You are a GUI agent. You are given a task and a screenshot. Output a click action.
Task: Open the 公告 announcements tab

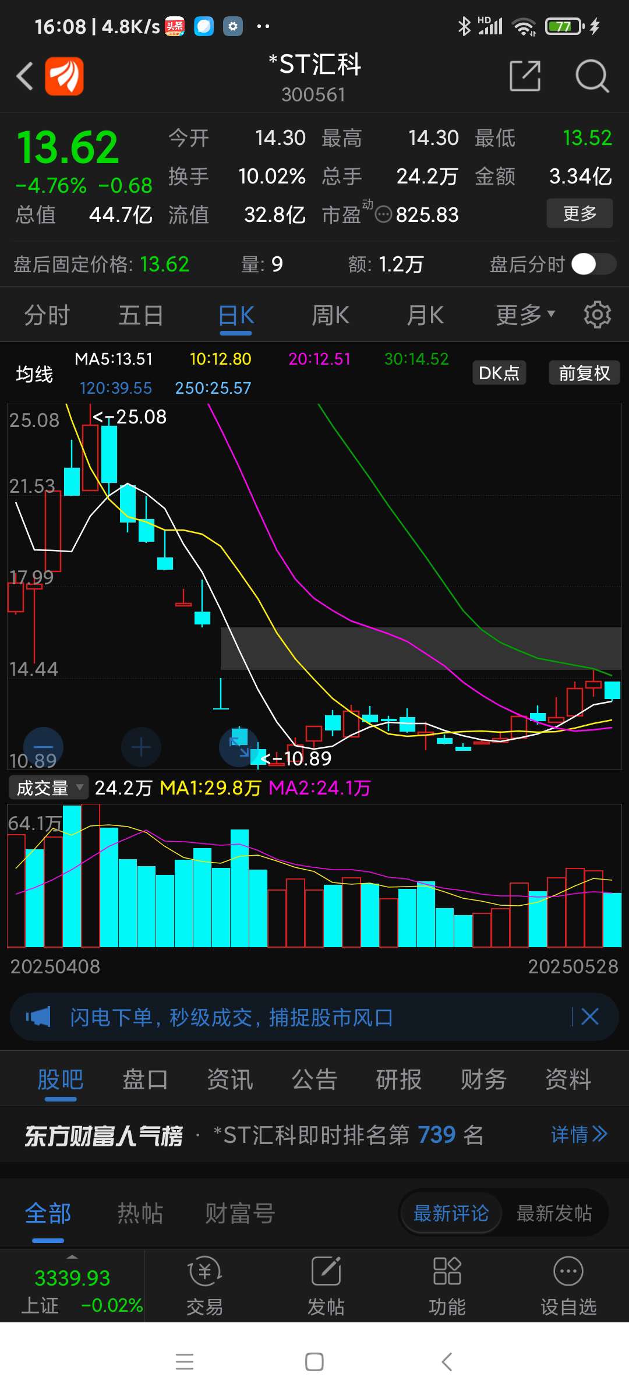(314, 1079)
